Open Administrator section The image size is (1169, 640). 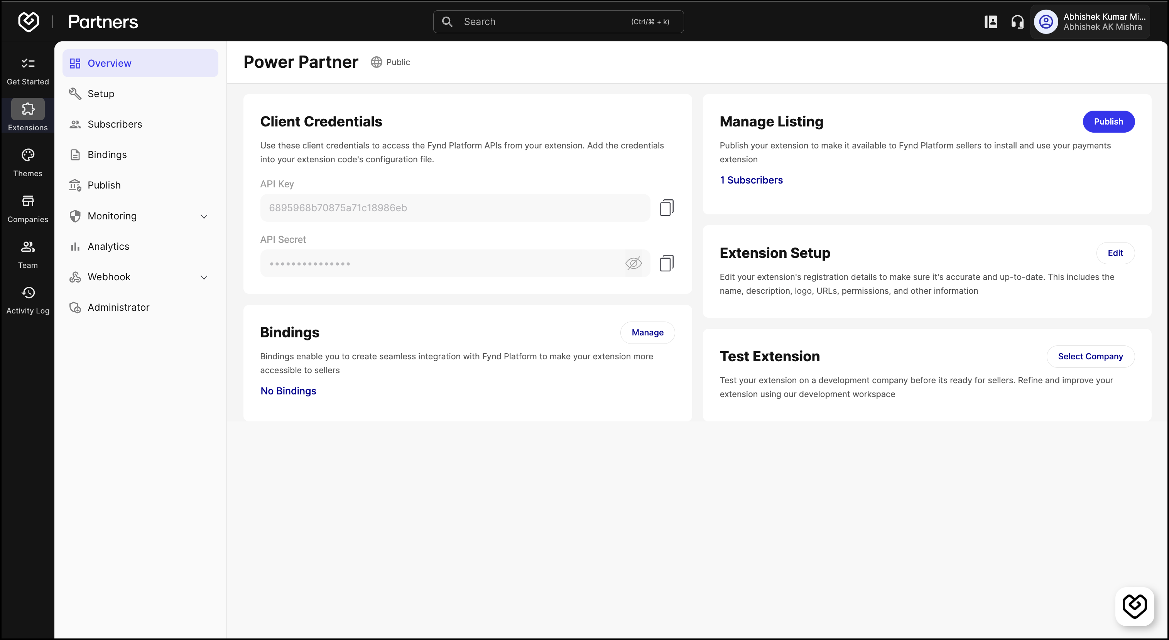click(x=140, y=308)
